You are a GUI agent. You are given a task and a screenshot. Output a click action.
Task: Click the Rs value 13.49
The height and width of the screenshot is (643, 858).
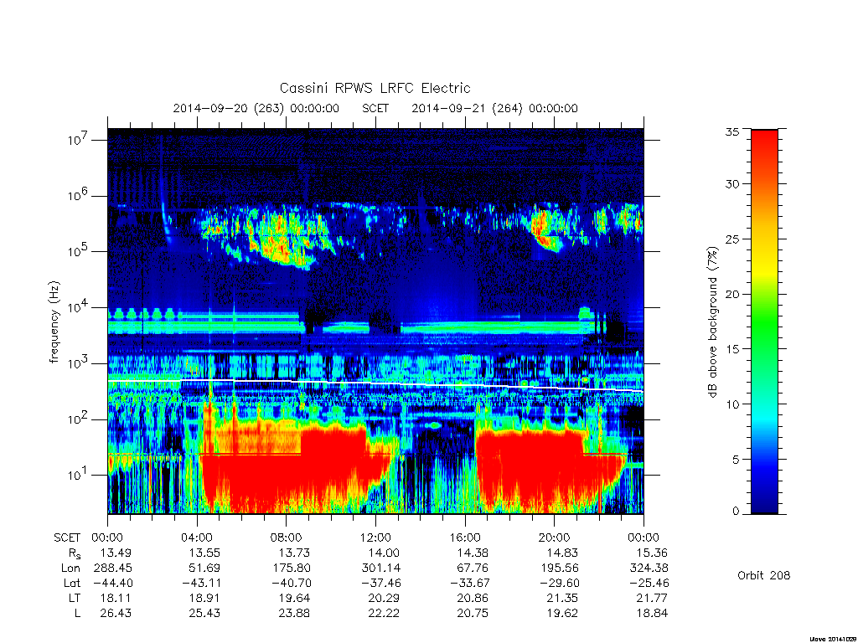pos(115,553)
